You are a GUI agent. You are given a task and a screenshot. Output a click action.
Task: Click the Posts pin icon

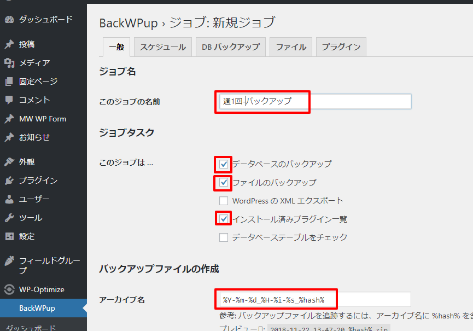pyautogui.click(x=9, y=44)
